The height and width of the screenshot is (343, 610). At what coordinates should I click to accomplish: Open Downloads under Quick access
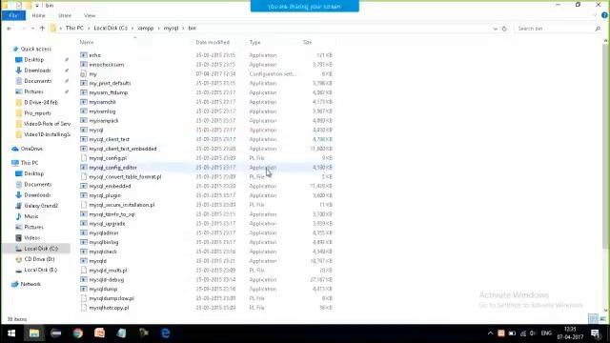pos(37,71)
